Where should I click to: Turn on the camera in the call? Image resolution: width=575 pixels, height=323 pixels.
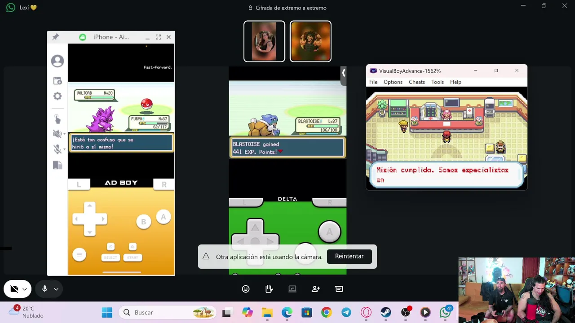[x=14, y=289]
